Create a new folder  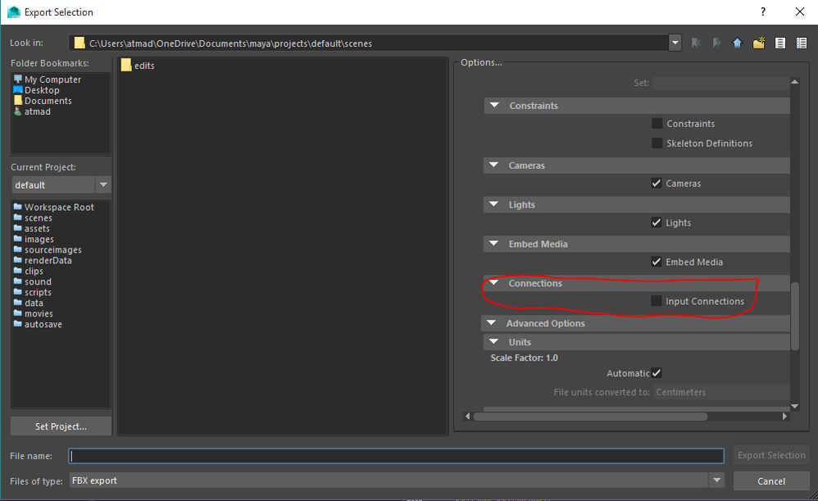point(758,42)
